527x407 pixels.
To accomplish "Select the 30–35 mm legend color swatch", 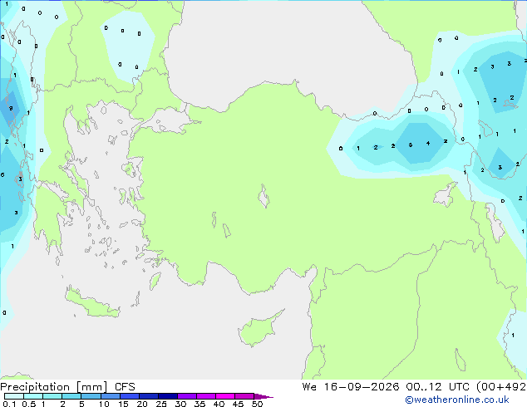I will click(187, 396).
